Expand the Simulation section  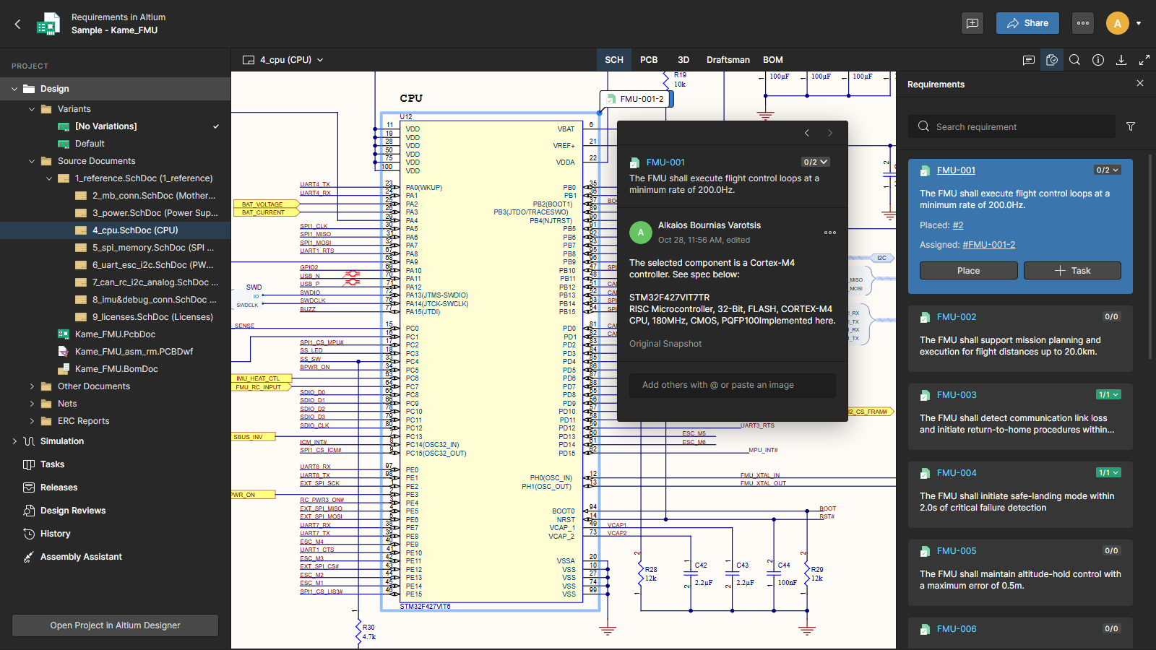click(x=14, y=441)
